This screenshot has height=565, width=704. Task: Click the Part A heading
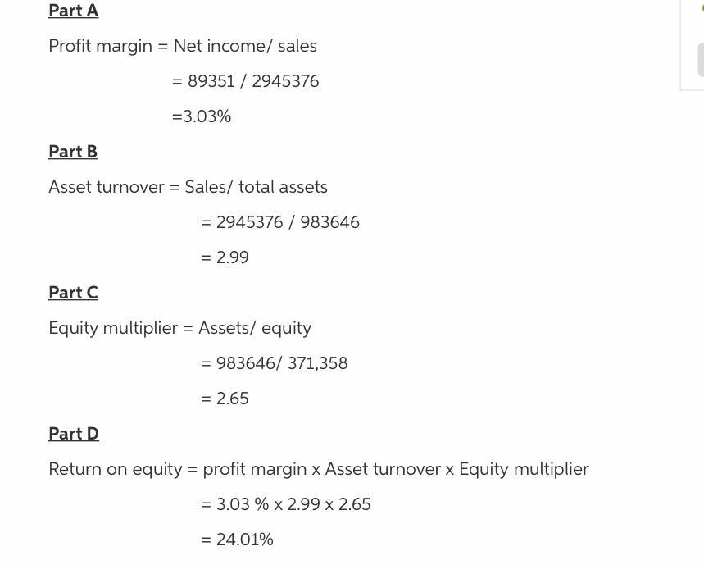pos(73,11)
